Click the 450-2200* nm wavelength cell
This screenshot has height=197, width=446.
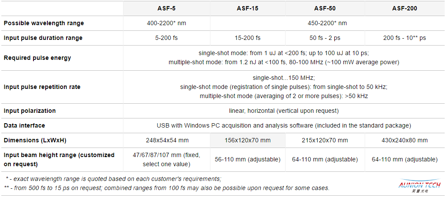click(x=327, y=23)
